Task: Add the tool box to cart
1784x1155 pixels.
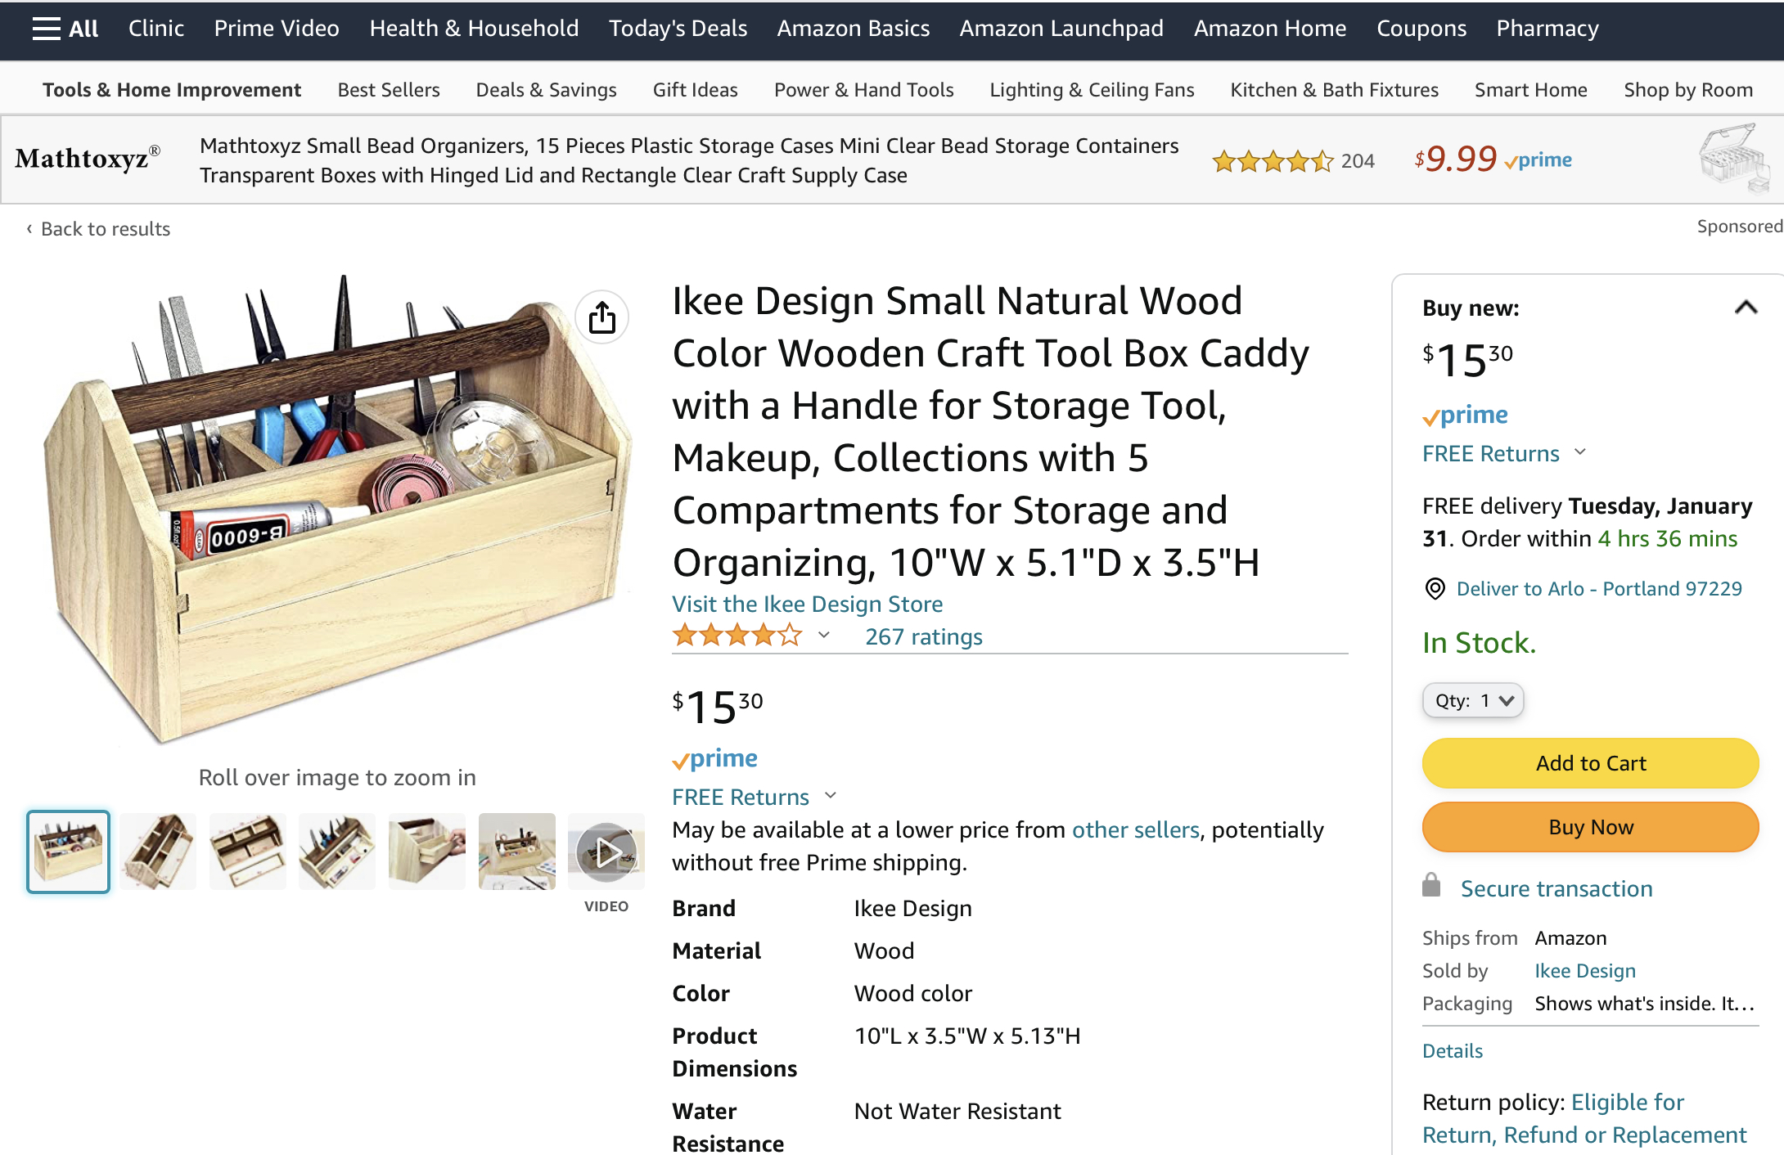Action: coord(1590,763)
